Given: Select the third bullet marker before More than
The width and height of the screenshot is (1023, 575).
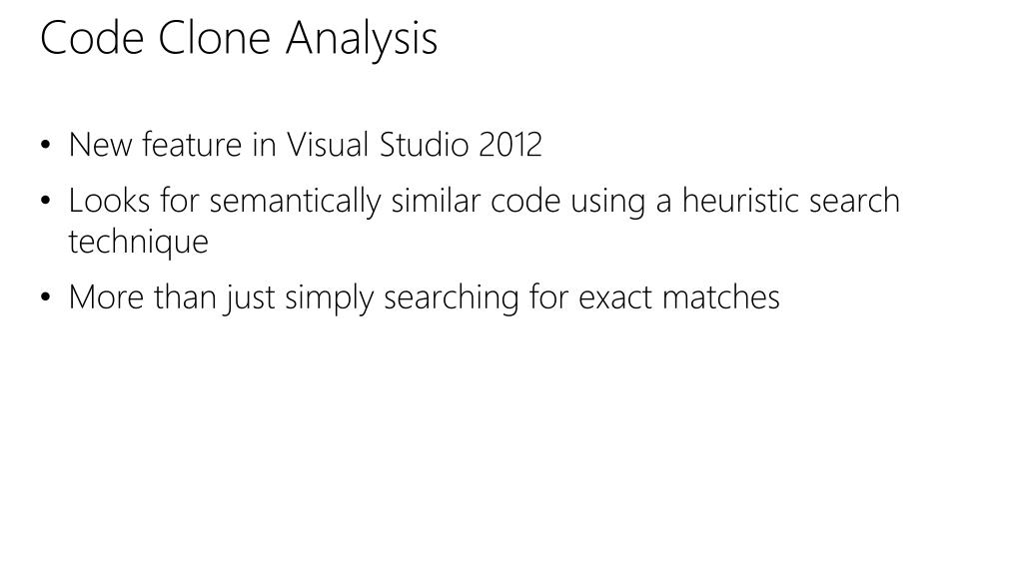Looking at the screenshot, I should [x=45, y=297].
